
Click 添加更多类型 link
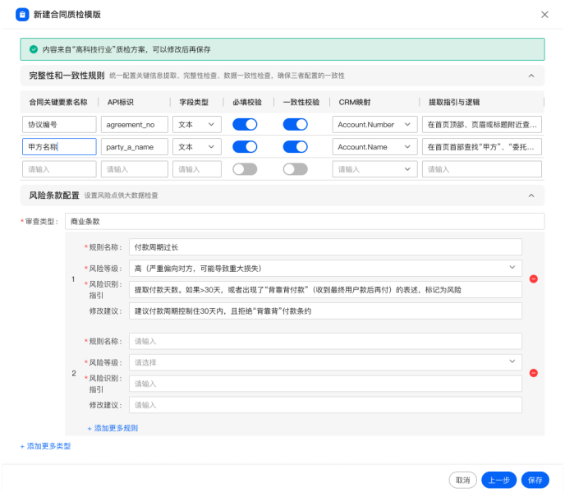pyautogui.click(x=46, y=446)
